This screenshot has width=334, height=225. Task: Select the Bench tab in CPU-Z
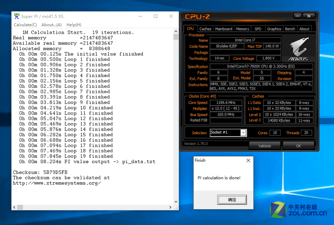pyautogui.click(x=290, y=29)
